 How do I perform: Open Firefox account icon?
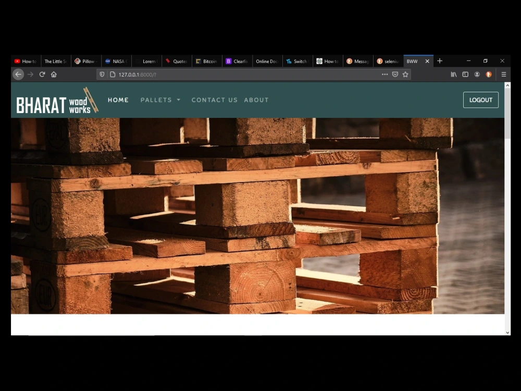pyautogui.click(x=477, y=75)
